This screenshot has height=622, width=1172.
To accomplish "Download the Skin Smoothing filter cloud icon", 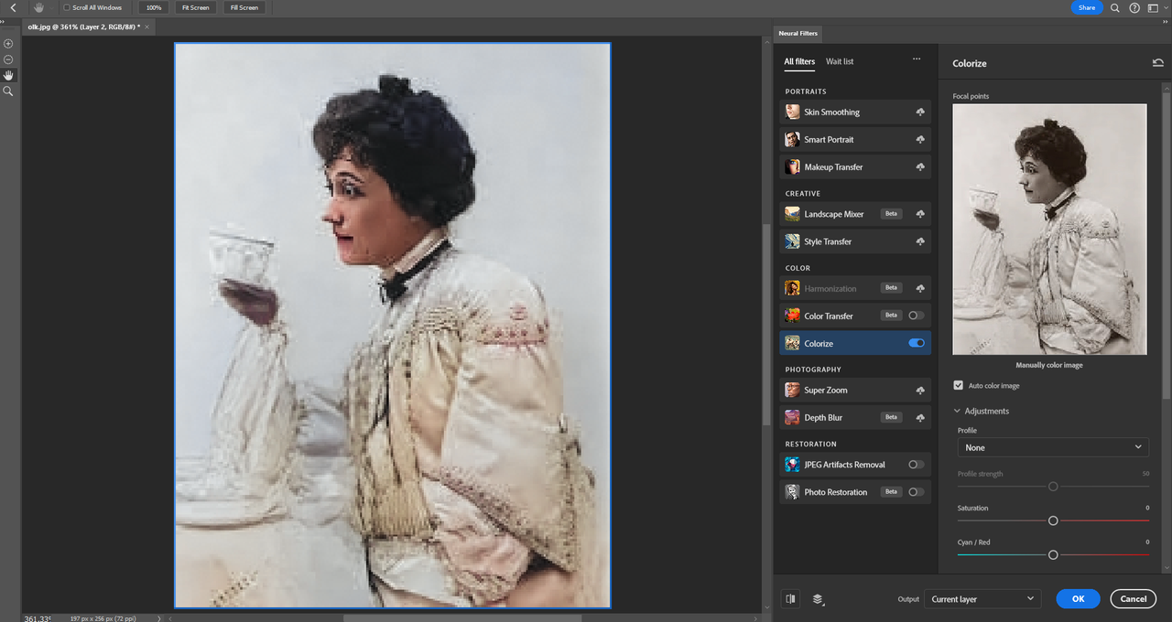I will [x=919, y=112].
